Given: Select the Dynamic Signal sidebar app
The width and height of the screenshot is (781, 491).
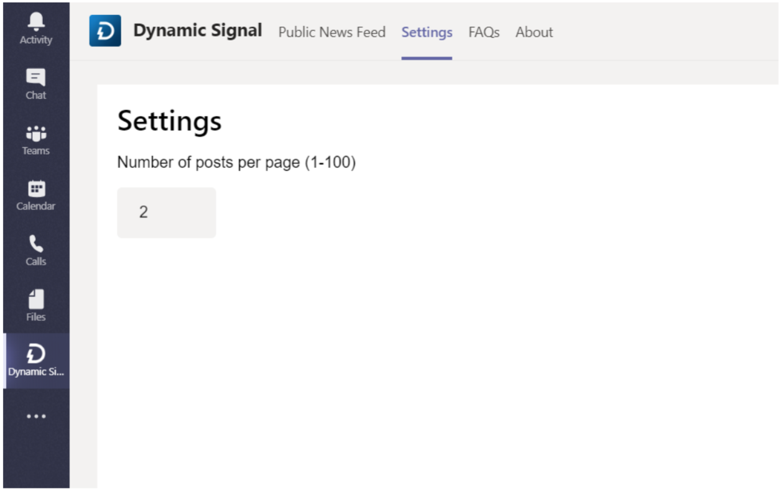Looking at the screenshot, I should [36, 361].
